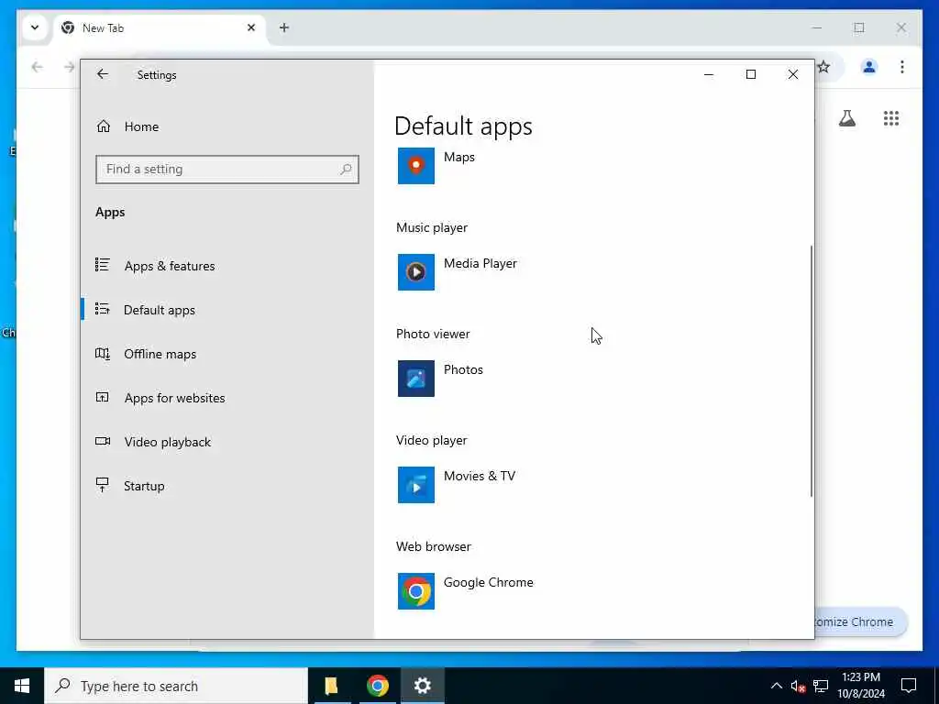Screen dimensions: 939x704
Task: Click the Apps & features list icon
Action: coord(103,265)
